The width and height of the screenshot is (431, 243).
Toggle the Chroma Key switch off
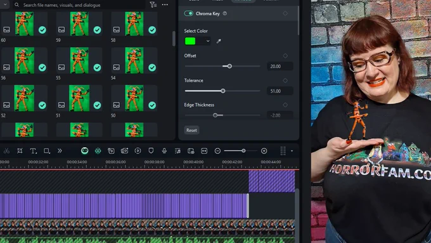click(189, 13)
